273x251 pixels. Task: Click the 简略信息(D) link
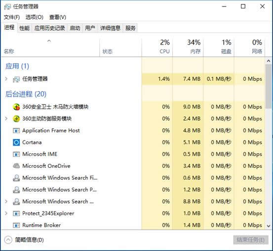tap(29, 240)
